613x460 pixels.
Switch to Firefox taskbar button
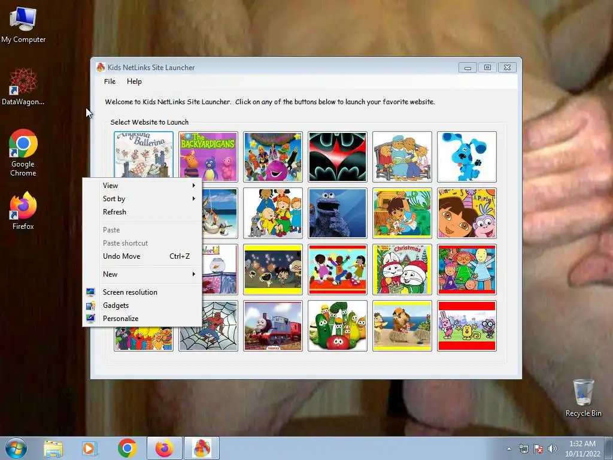click(165, 448)
